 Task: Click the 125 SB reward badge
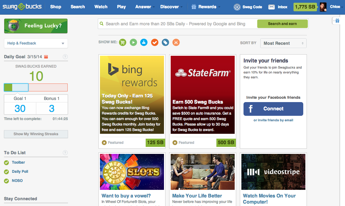[x=155, y=143]
